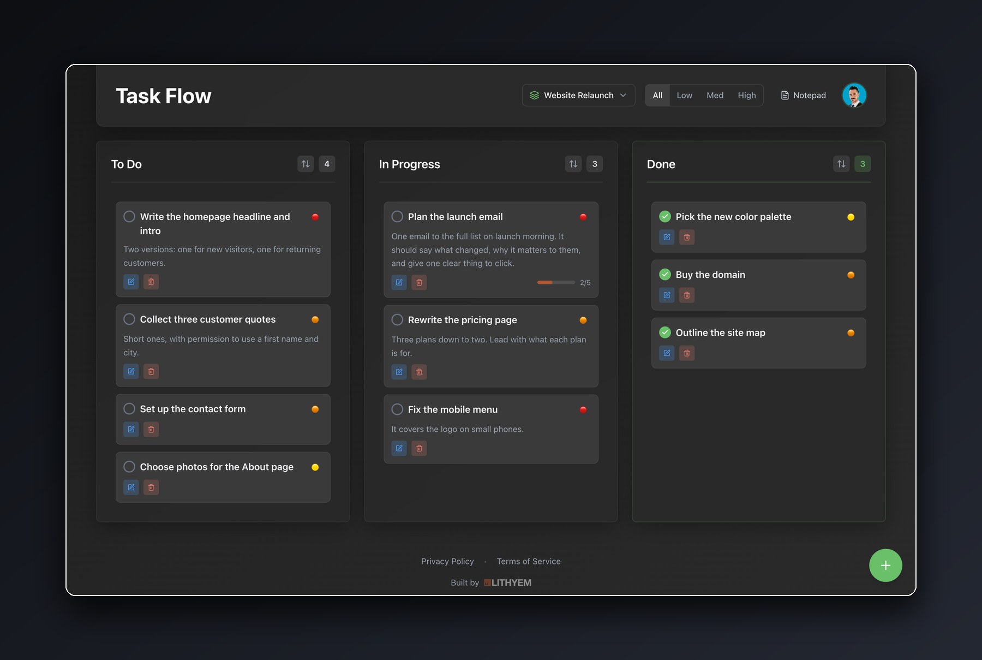Mark 'Write the homepage headline and intro' complete

pyautogui.click(x=129, y=217)
